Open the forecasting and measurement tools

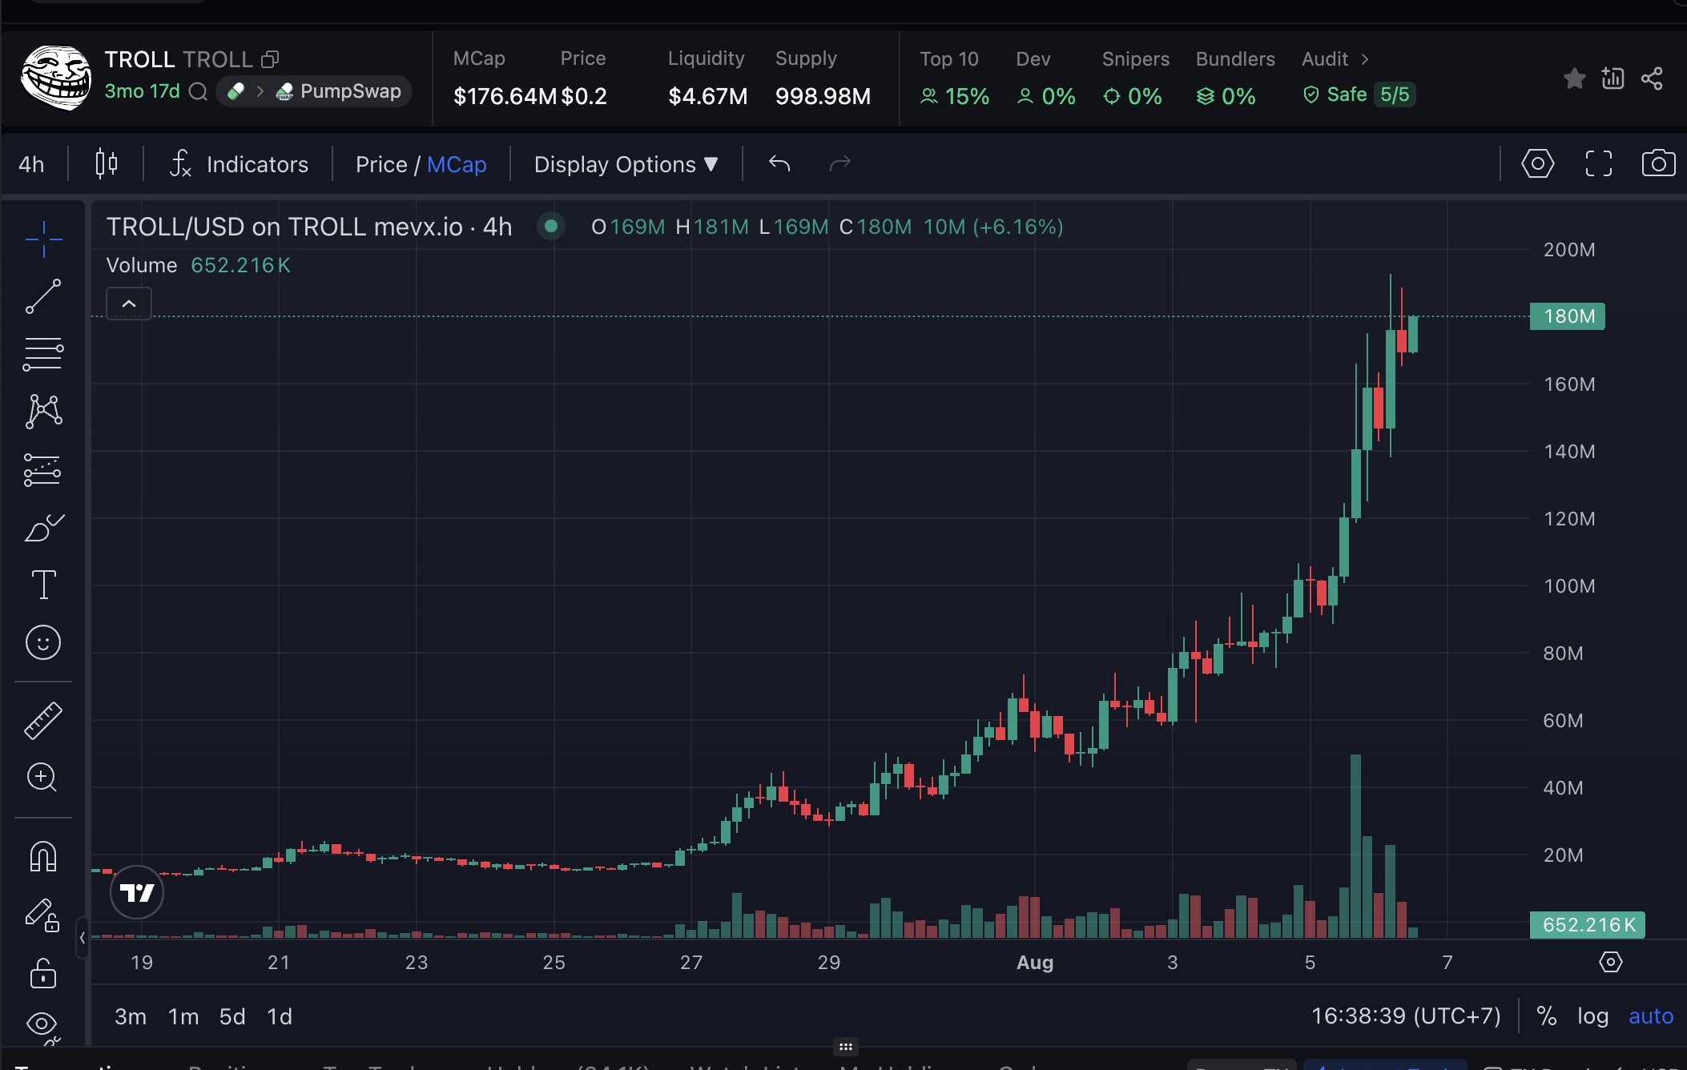[x=43, y=470]
